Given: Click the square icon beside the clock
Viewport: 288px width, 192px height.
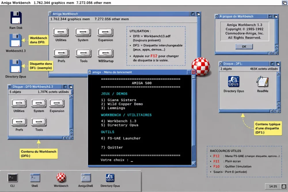Looking at the screenshot, I should 284,187.
